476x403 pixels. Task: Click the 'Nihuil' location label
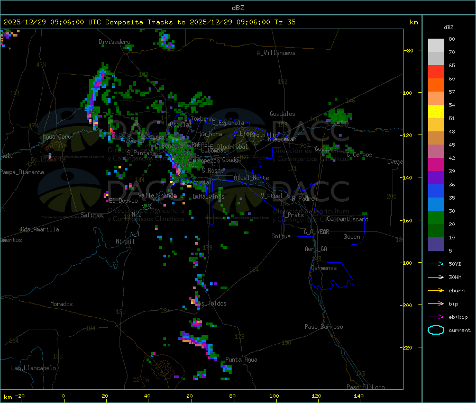click(x=125, y=241)
